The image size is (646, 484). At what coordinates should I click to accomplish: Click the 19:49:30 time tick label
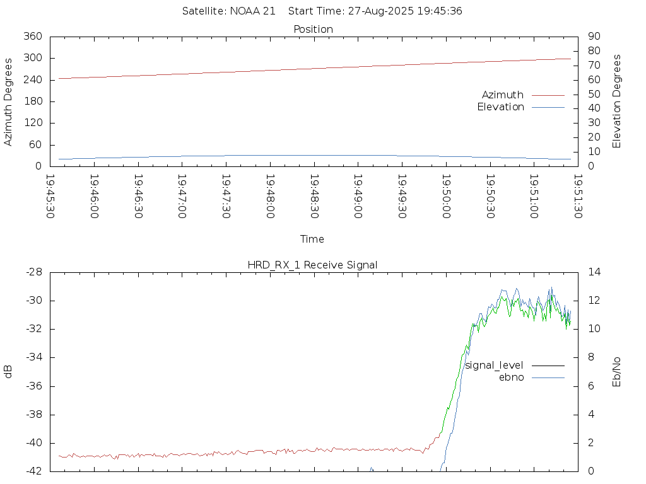(402, 197)
